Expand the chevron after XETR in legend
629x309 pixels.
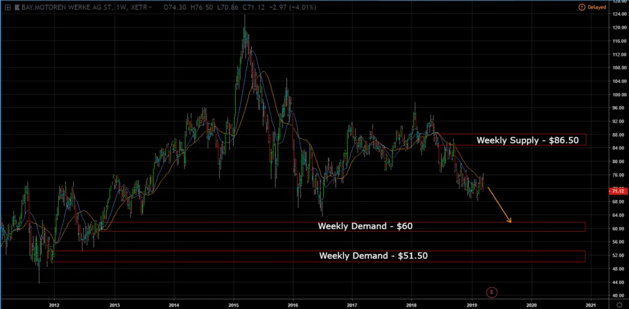(150, 7)
